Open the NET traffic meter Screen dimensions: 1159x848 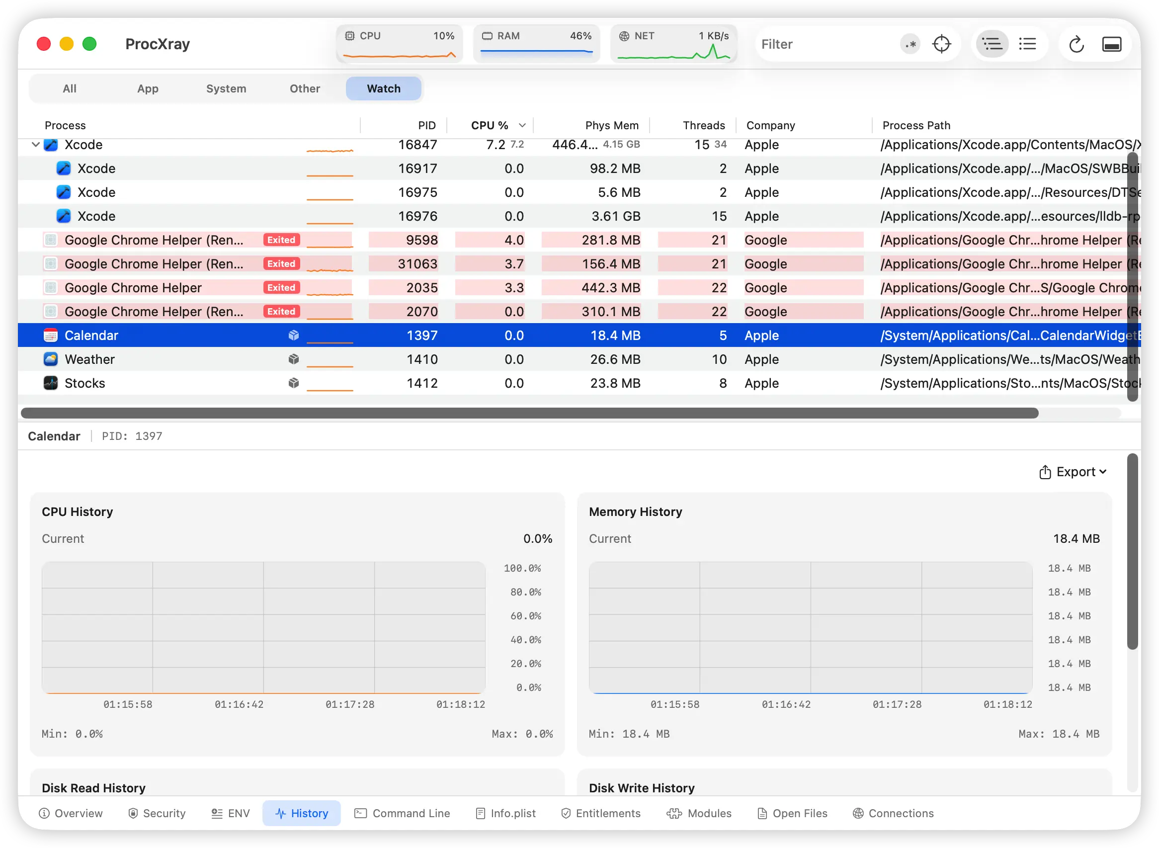pos(673,44)
